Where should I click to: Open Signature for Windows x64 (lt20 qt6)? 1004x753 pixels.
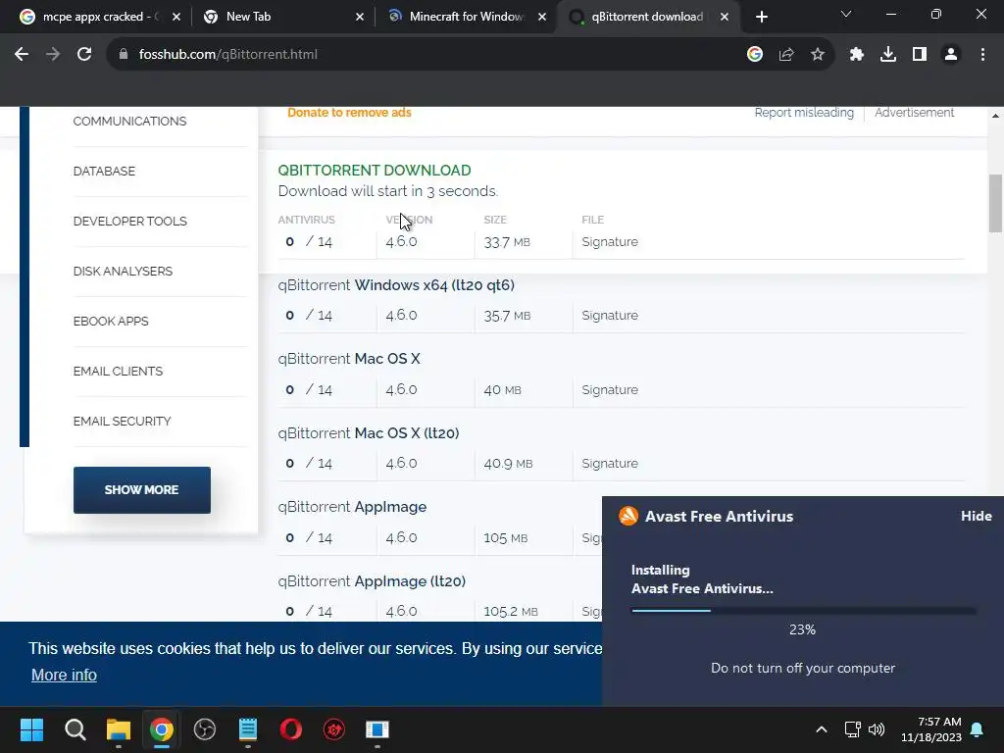pyautogui.click(x=610, y=316)
